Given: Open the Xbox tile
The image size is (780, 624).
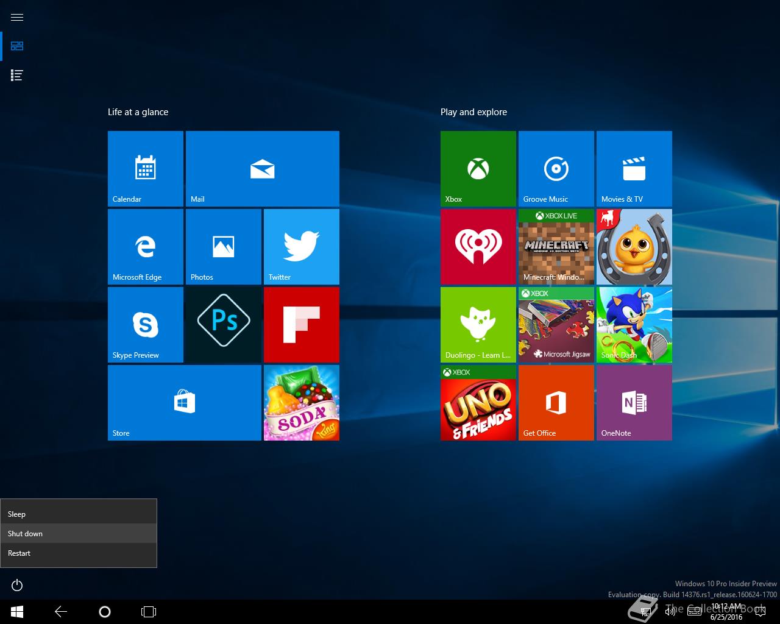Looking at the screenshot, I should pyautogui.click(x=478, y=169).
